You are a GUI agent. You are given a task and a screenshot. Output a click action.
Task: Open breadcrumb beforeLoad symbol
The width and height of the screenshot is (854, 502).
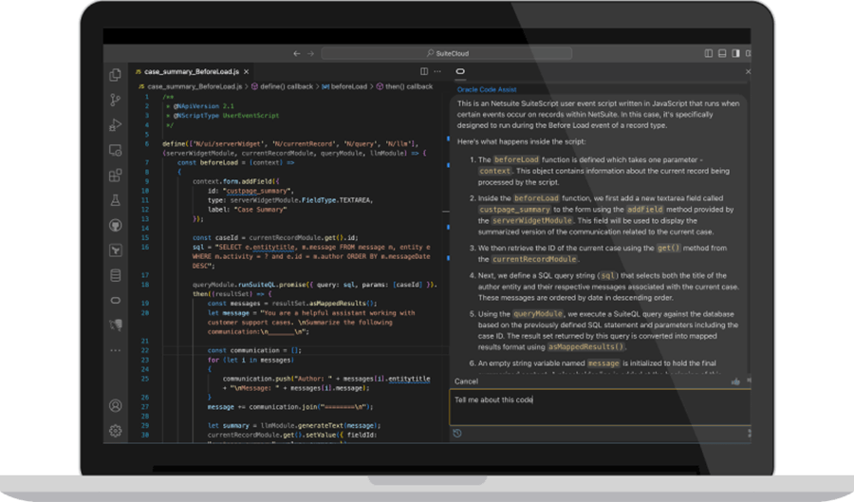344,86
